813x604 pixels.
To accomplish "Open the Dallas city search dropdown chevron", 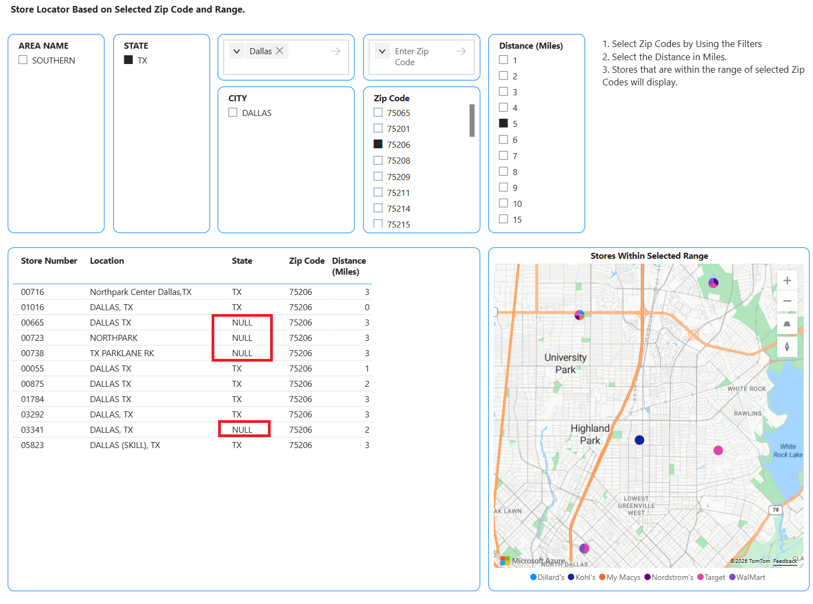I will (237, 51).
